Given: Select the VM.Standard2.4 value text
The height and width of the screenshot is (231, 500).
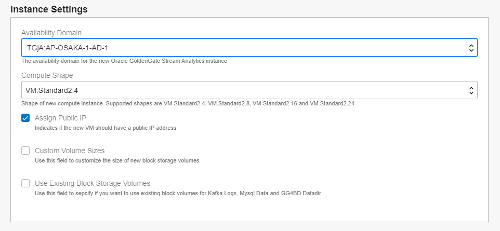Looking at the screenshot, I should [x=51, y=90].
